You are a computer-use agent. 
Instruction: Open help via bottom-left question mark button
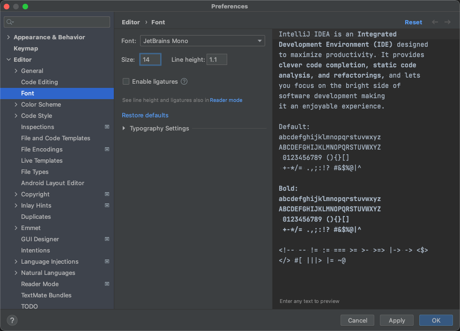point(12,320)
